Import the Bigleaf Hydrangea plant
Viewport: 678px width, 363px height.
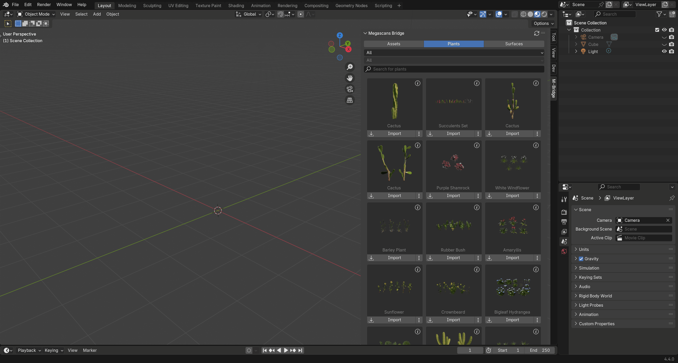(x=512, y=320)
